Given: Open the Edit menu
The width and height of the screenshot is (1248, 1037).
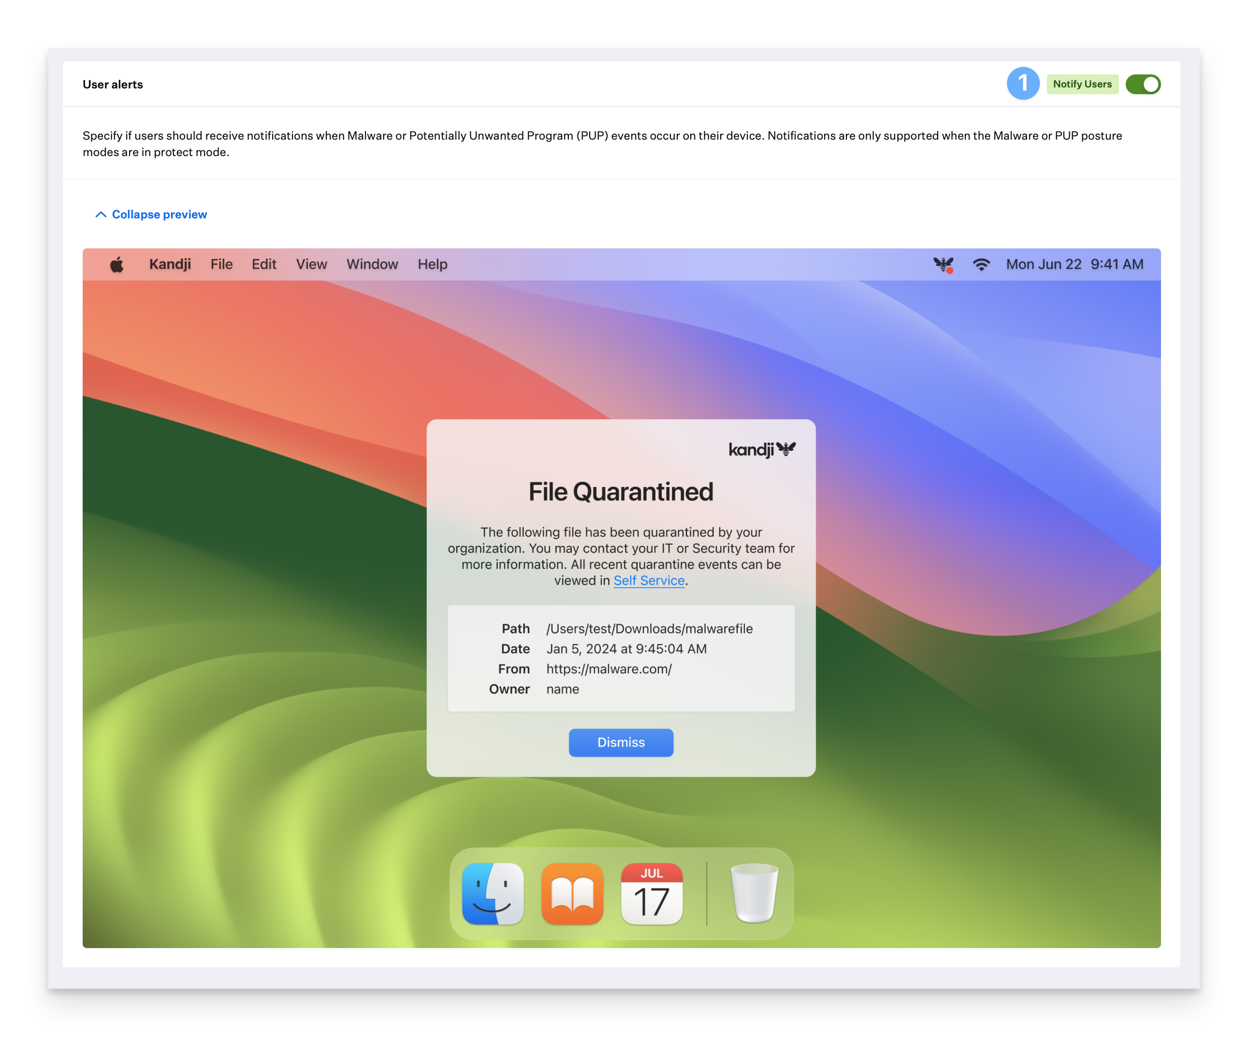Looking at the screenshot, I should (x=264, y=264).
